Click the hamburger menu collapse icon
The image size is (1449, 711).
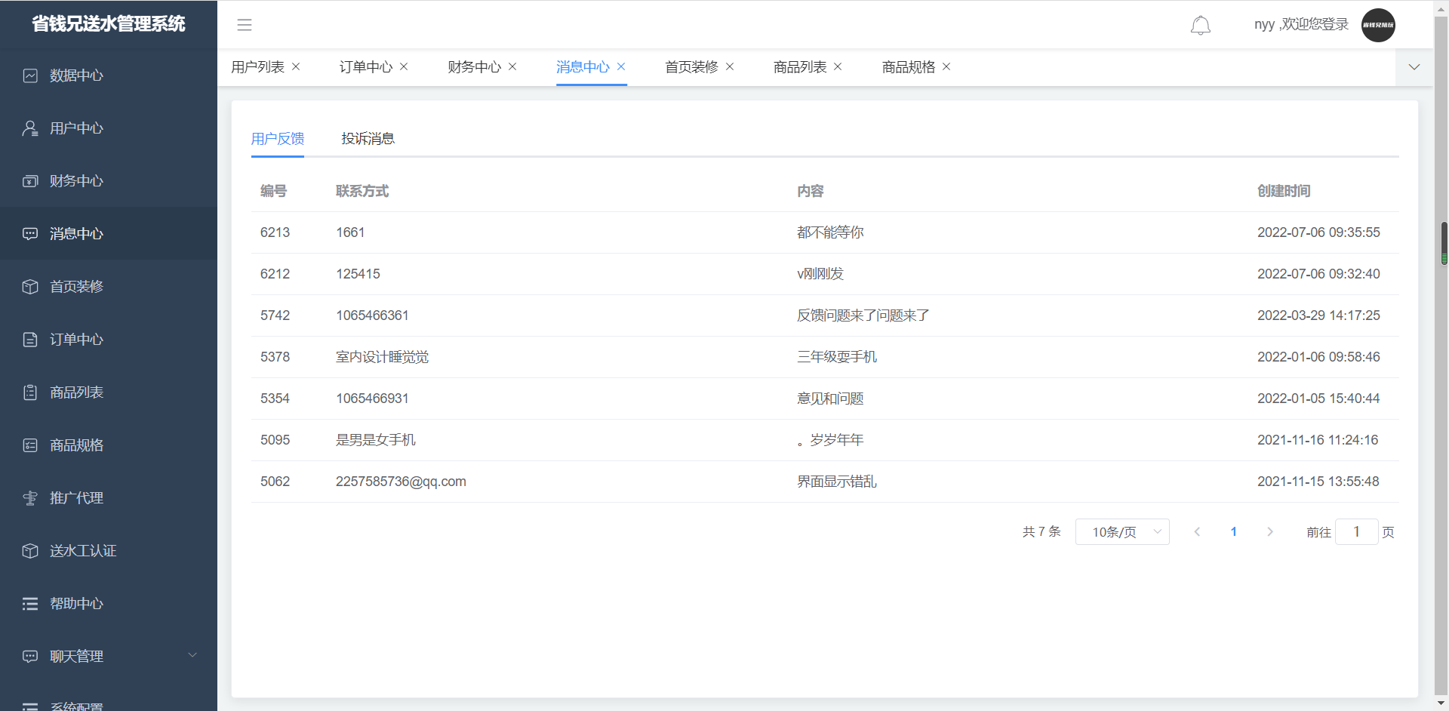click(x=245, y=25)
